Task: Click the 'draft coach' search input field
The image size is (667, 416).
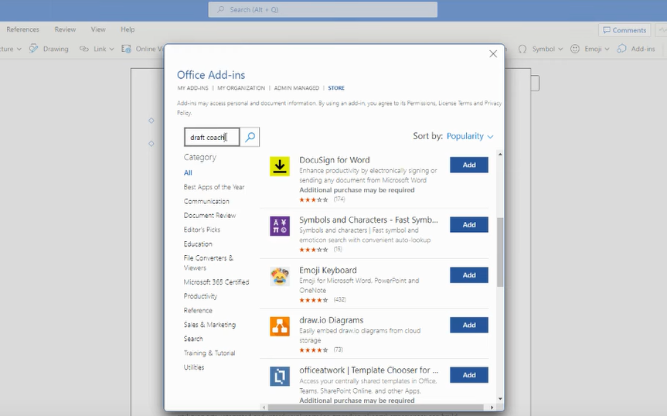Action: [212, 137]
